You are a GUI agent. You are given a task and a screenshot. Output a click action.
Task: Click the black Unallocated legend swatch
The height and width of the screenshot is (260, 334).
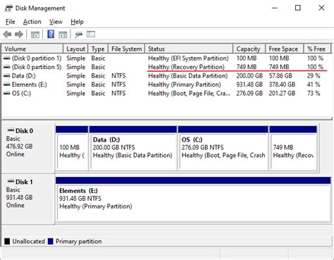[x=7, y=242]
